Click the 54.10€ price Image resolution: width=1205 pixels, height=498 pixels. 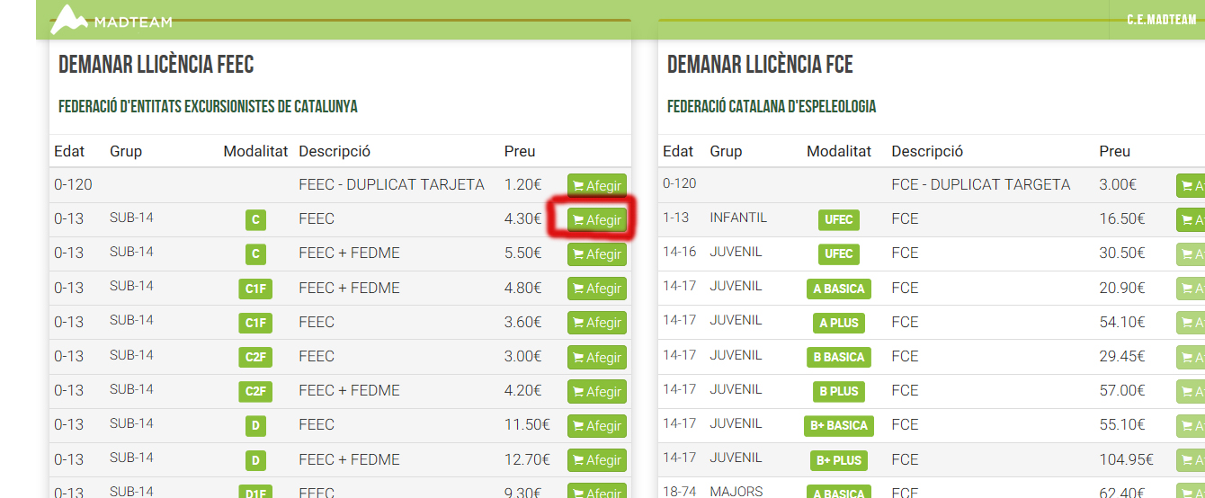point(1122,322)
